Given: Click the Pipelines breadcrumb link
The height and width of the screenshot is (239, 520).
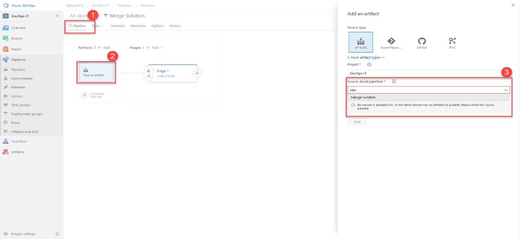Looking at the screenshot, I should coord(125,6).
